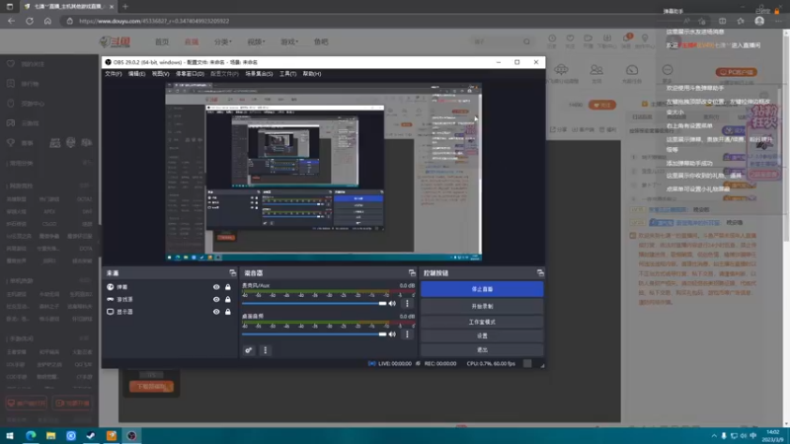The image size is (790, 444).
Task: Toggle the lock on 弹幕 source
Action: [228, 287]
